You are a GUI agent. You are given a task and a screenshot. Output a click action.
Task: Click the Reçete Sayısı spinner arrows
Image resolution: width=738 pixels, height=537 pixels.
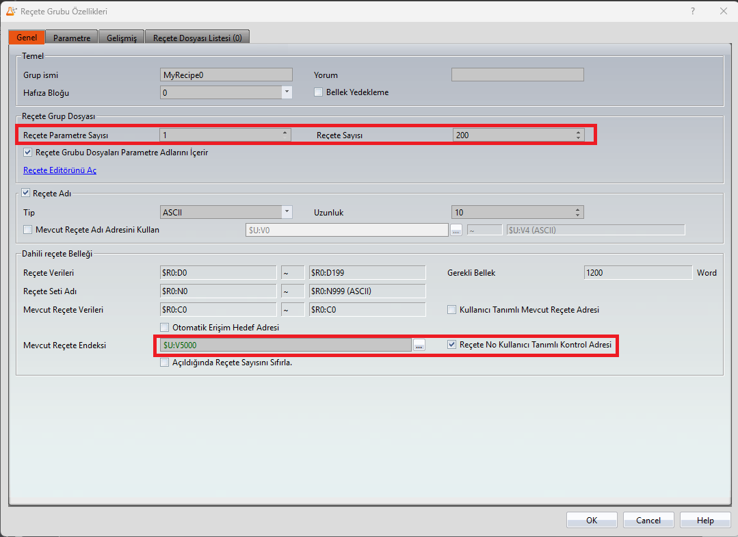coord(578,135)
